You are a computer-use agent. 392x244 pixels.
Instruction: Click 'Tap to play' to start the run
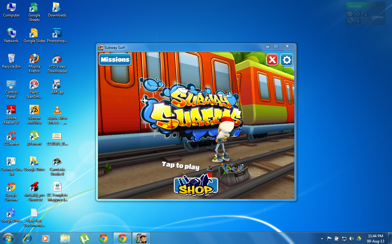181,166
